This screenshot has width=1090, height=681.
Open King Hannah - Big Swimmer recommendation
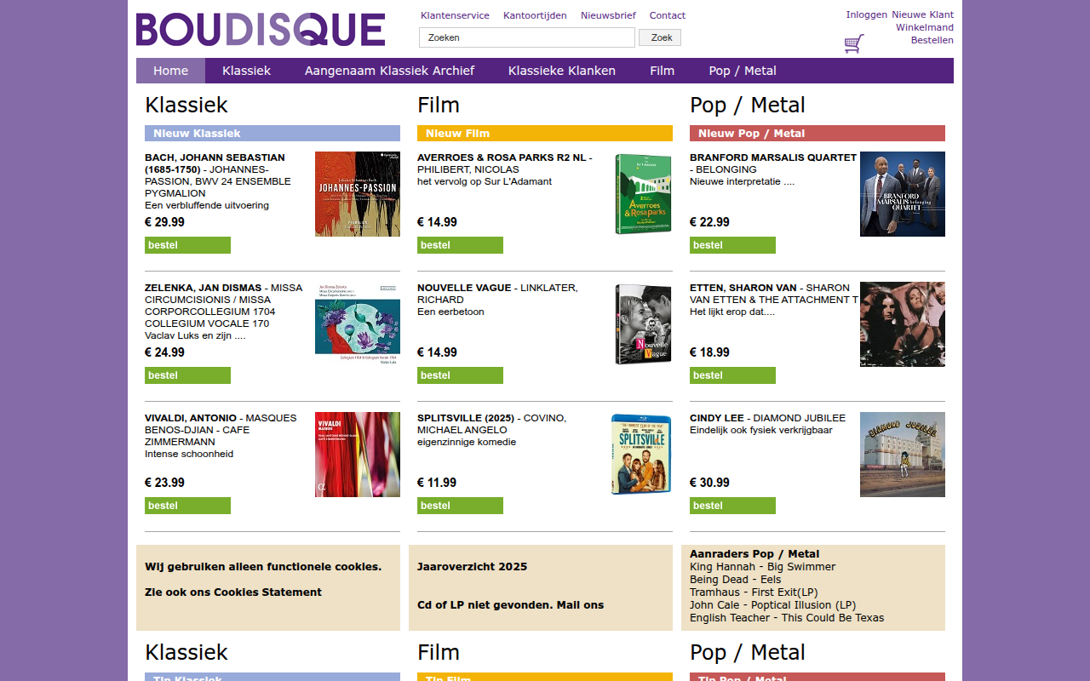pyautogui.click(x=763, y=567)
